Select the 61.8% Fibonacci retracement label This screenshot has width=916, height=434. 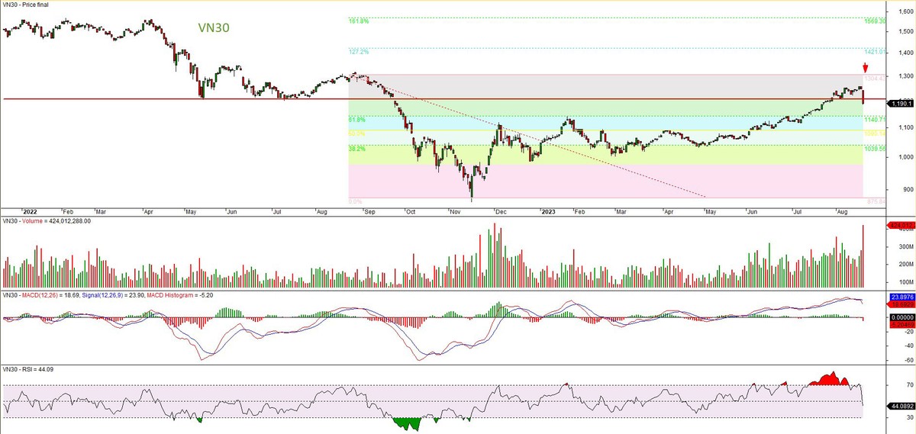(357, 120)
